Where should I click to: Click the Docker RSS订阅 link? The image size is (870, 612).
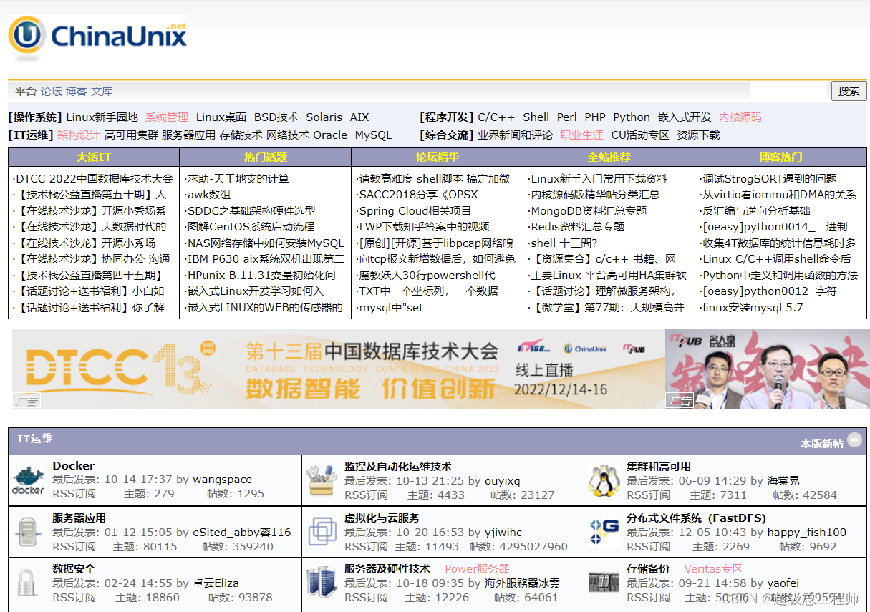(74, 494)
